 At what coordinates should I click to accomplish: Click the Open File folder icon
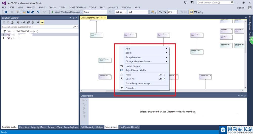point(24,12)
